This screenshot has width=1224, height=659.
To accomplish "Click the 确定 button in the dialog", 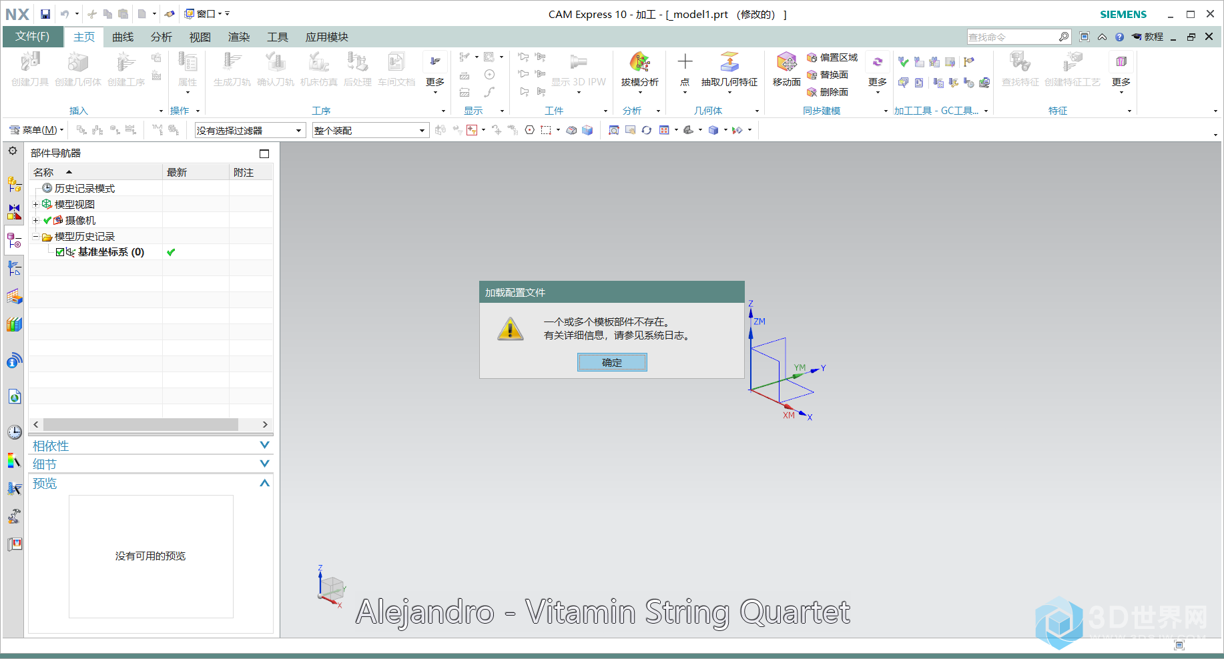I will click(x=612, y=362).
